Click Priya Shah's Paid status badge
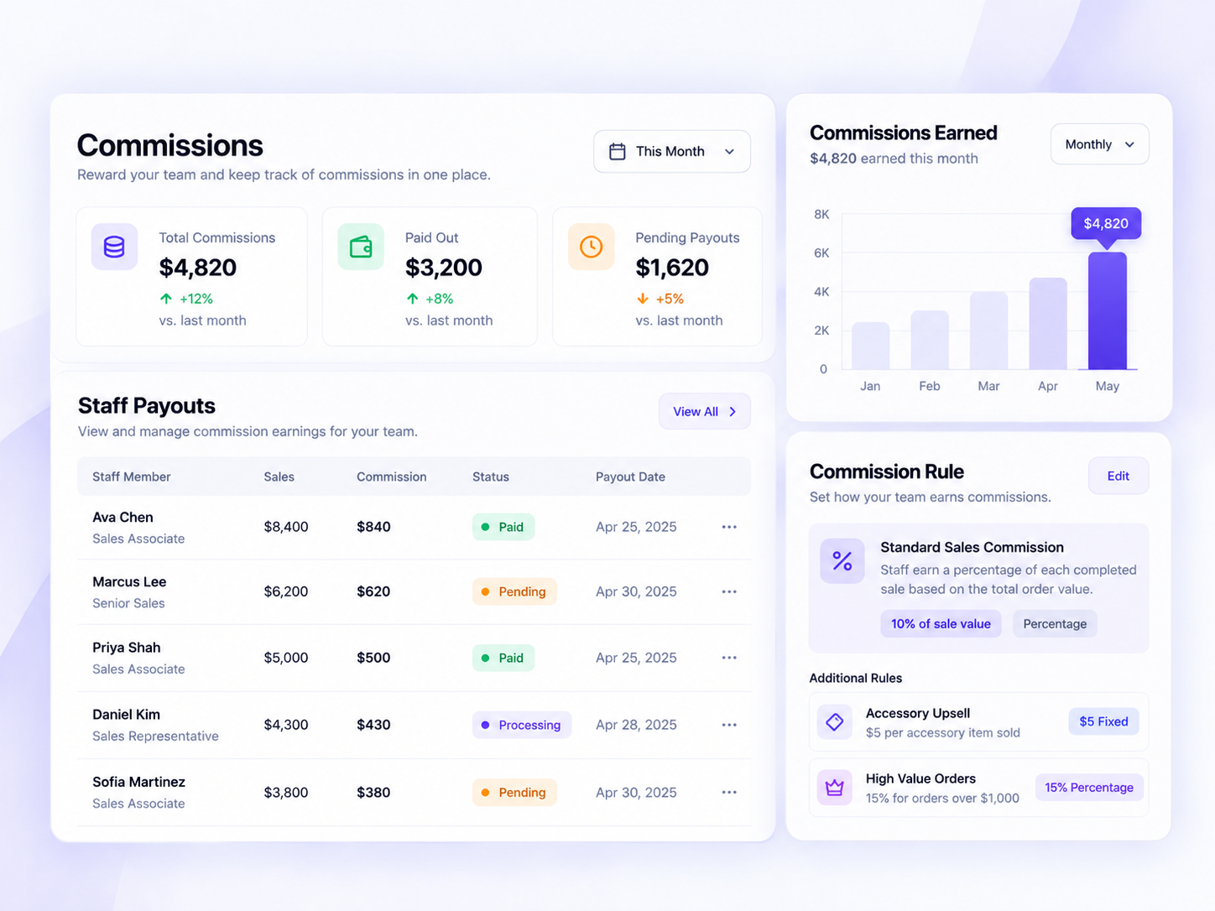The height and width of the screenshot is (911, 1215). [503, 658]
